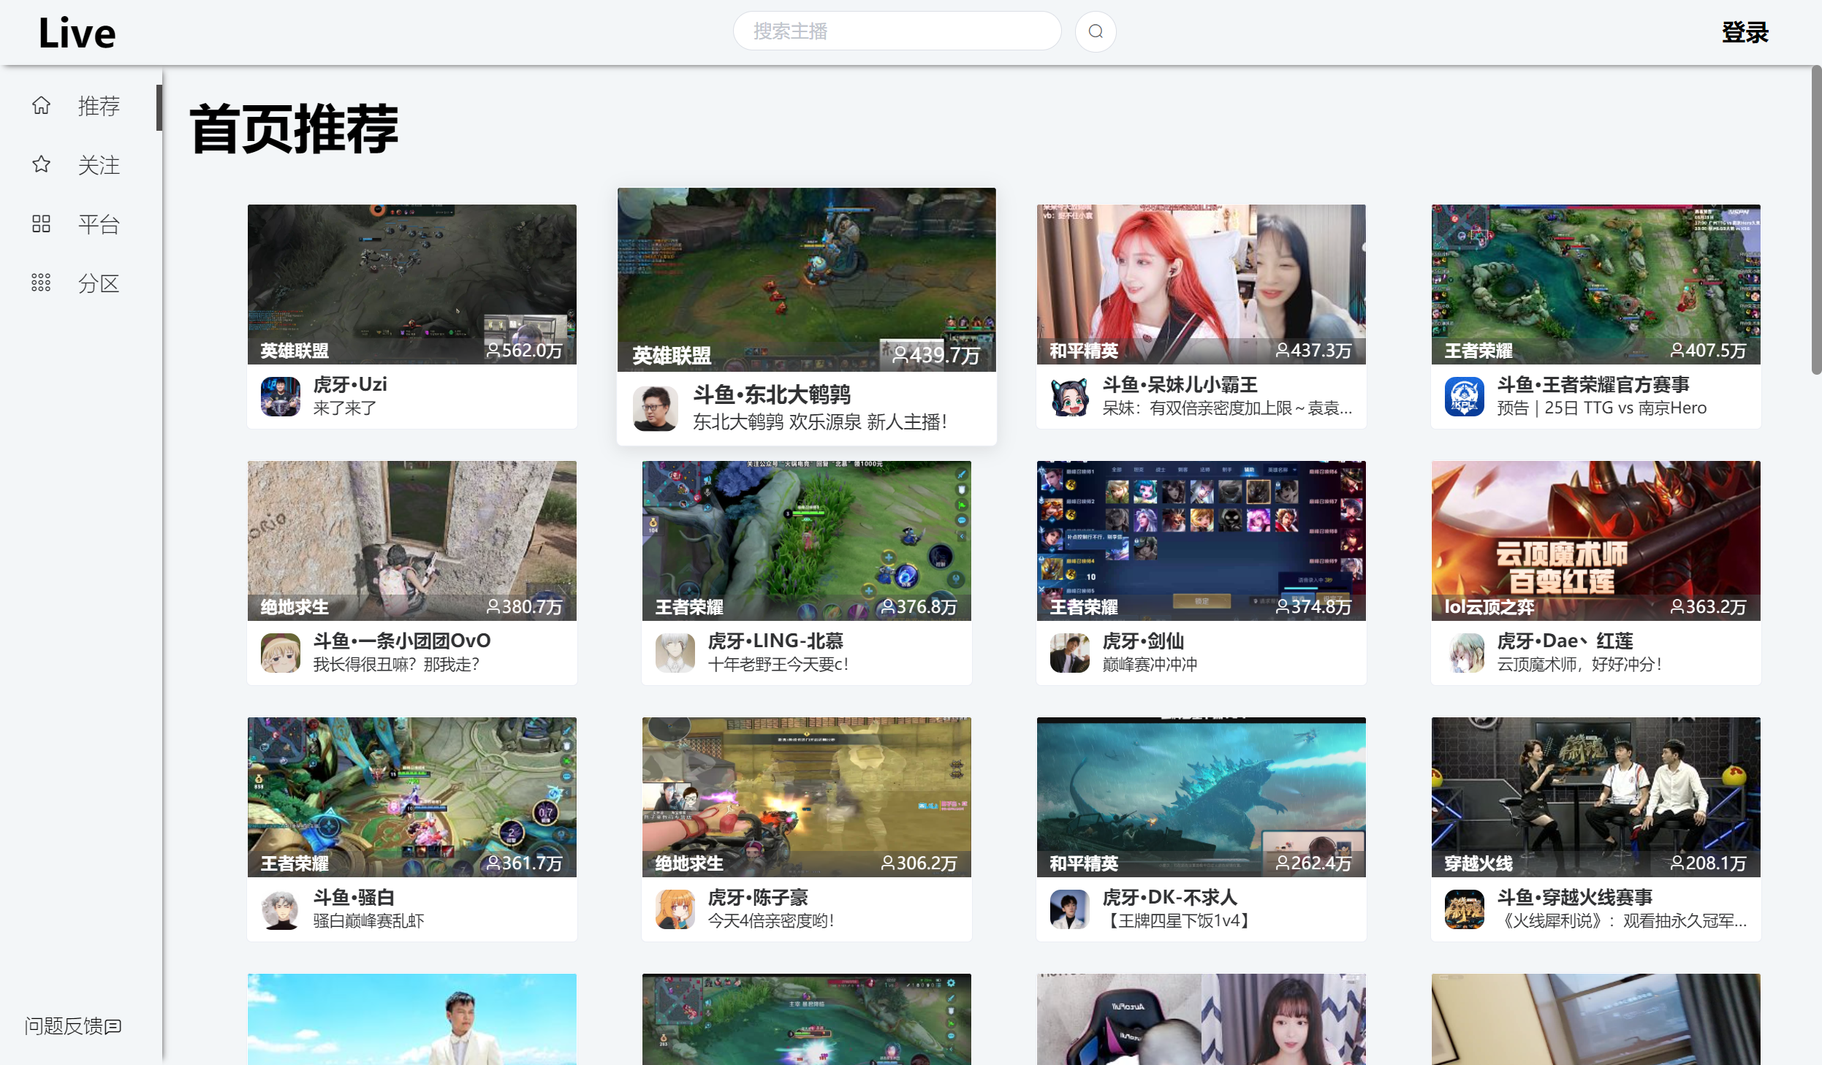Click the 登录 login button
Image resolution: width=1822 pixels, height=1065 pixels.
pos(1745,32)
